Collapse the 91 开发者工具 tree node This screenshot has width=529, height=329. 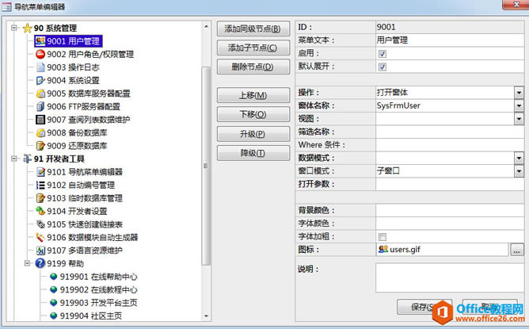[x=13, y=159]
